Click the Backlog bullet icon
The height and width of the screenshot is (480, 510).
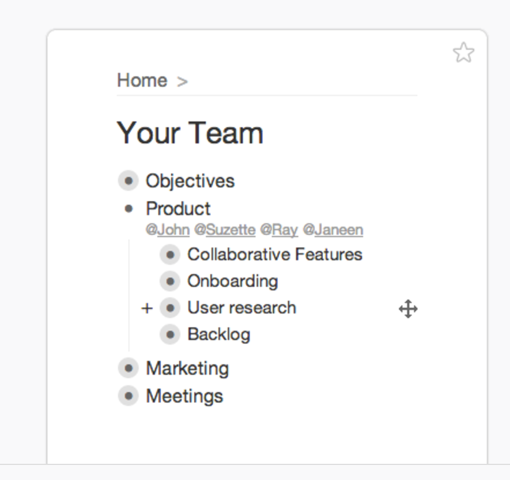[x=170, y=334]
